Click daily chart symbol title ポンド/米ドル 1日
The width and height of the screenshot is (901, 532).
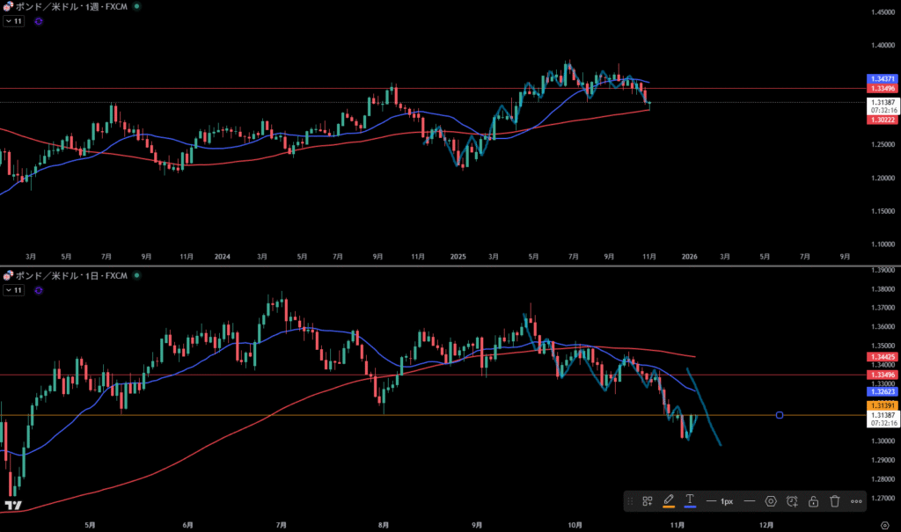[70, 276]
